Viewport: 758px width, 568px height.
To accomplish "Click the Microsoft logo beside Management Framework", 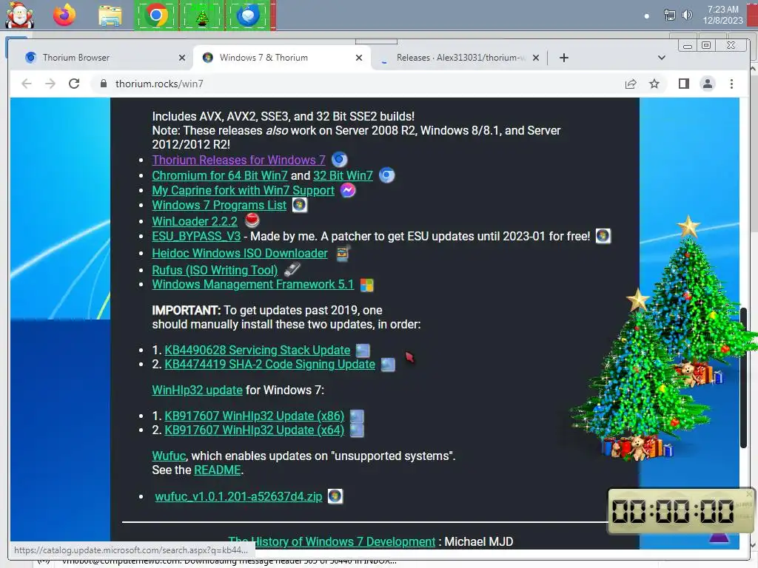I will click(x=367, y=285).
